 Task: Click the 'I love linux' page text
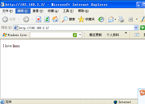click(11, 46)
